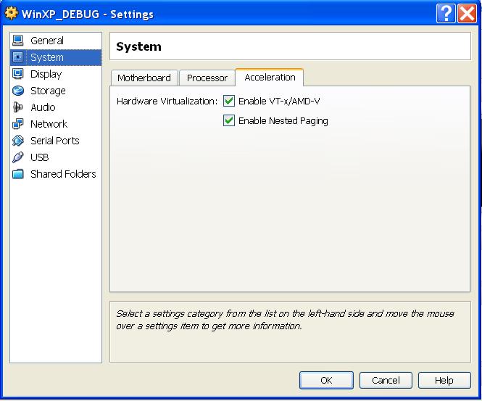
Task: Uncheck Enable Nested Paging
Action: [x=229, y=121]
